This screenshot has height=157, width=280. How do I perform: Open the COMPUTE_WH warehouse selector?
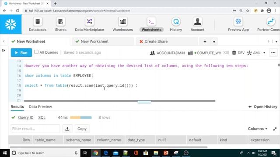coord(208,53)
